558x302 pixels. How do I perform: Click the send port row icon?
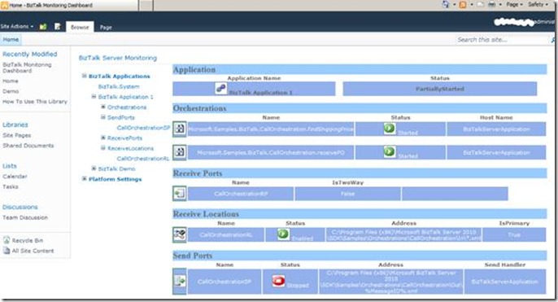pos(179,282)
